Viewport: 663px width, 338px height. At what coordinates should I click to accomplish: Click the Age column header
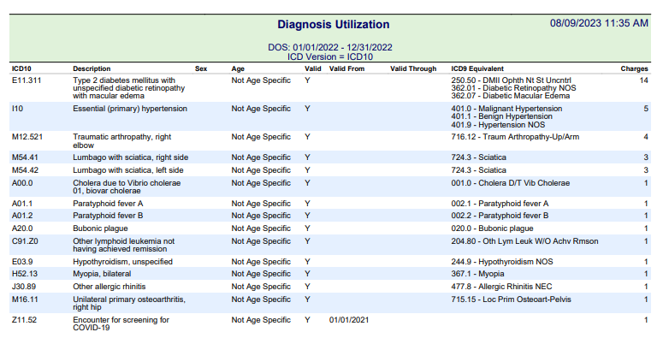[238, 68]
